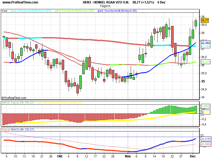213x159 pixels.
Task: Click the 36,201 green moving average value
Action: [205, 62]
